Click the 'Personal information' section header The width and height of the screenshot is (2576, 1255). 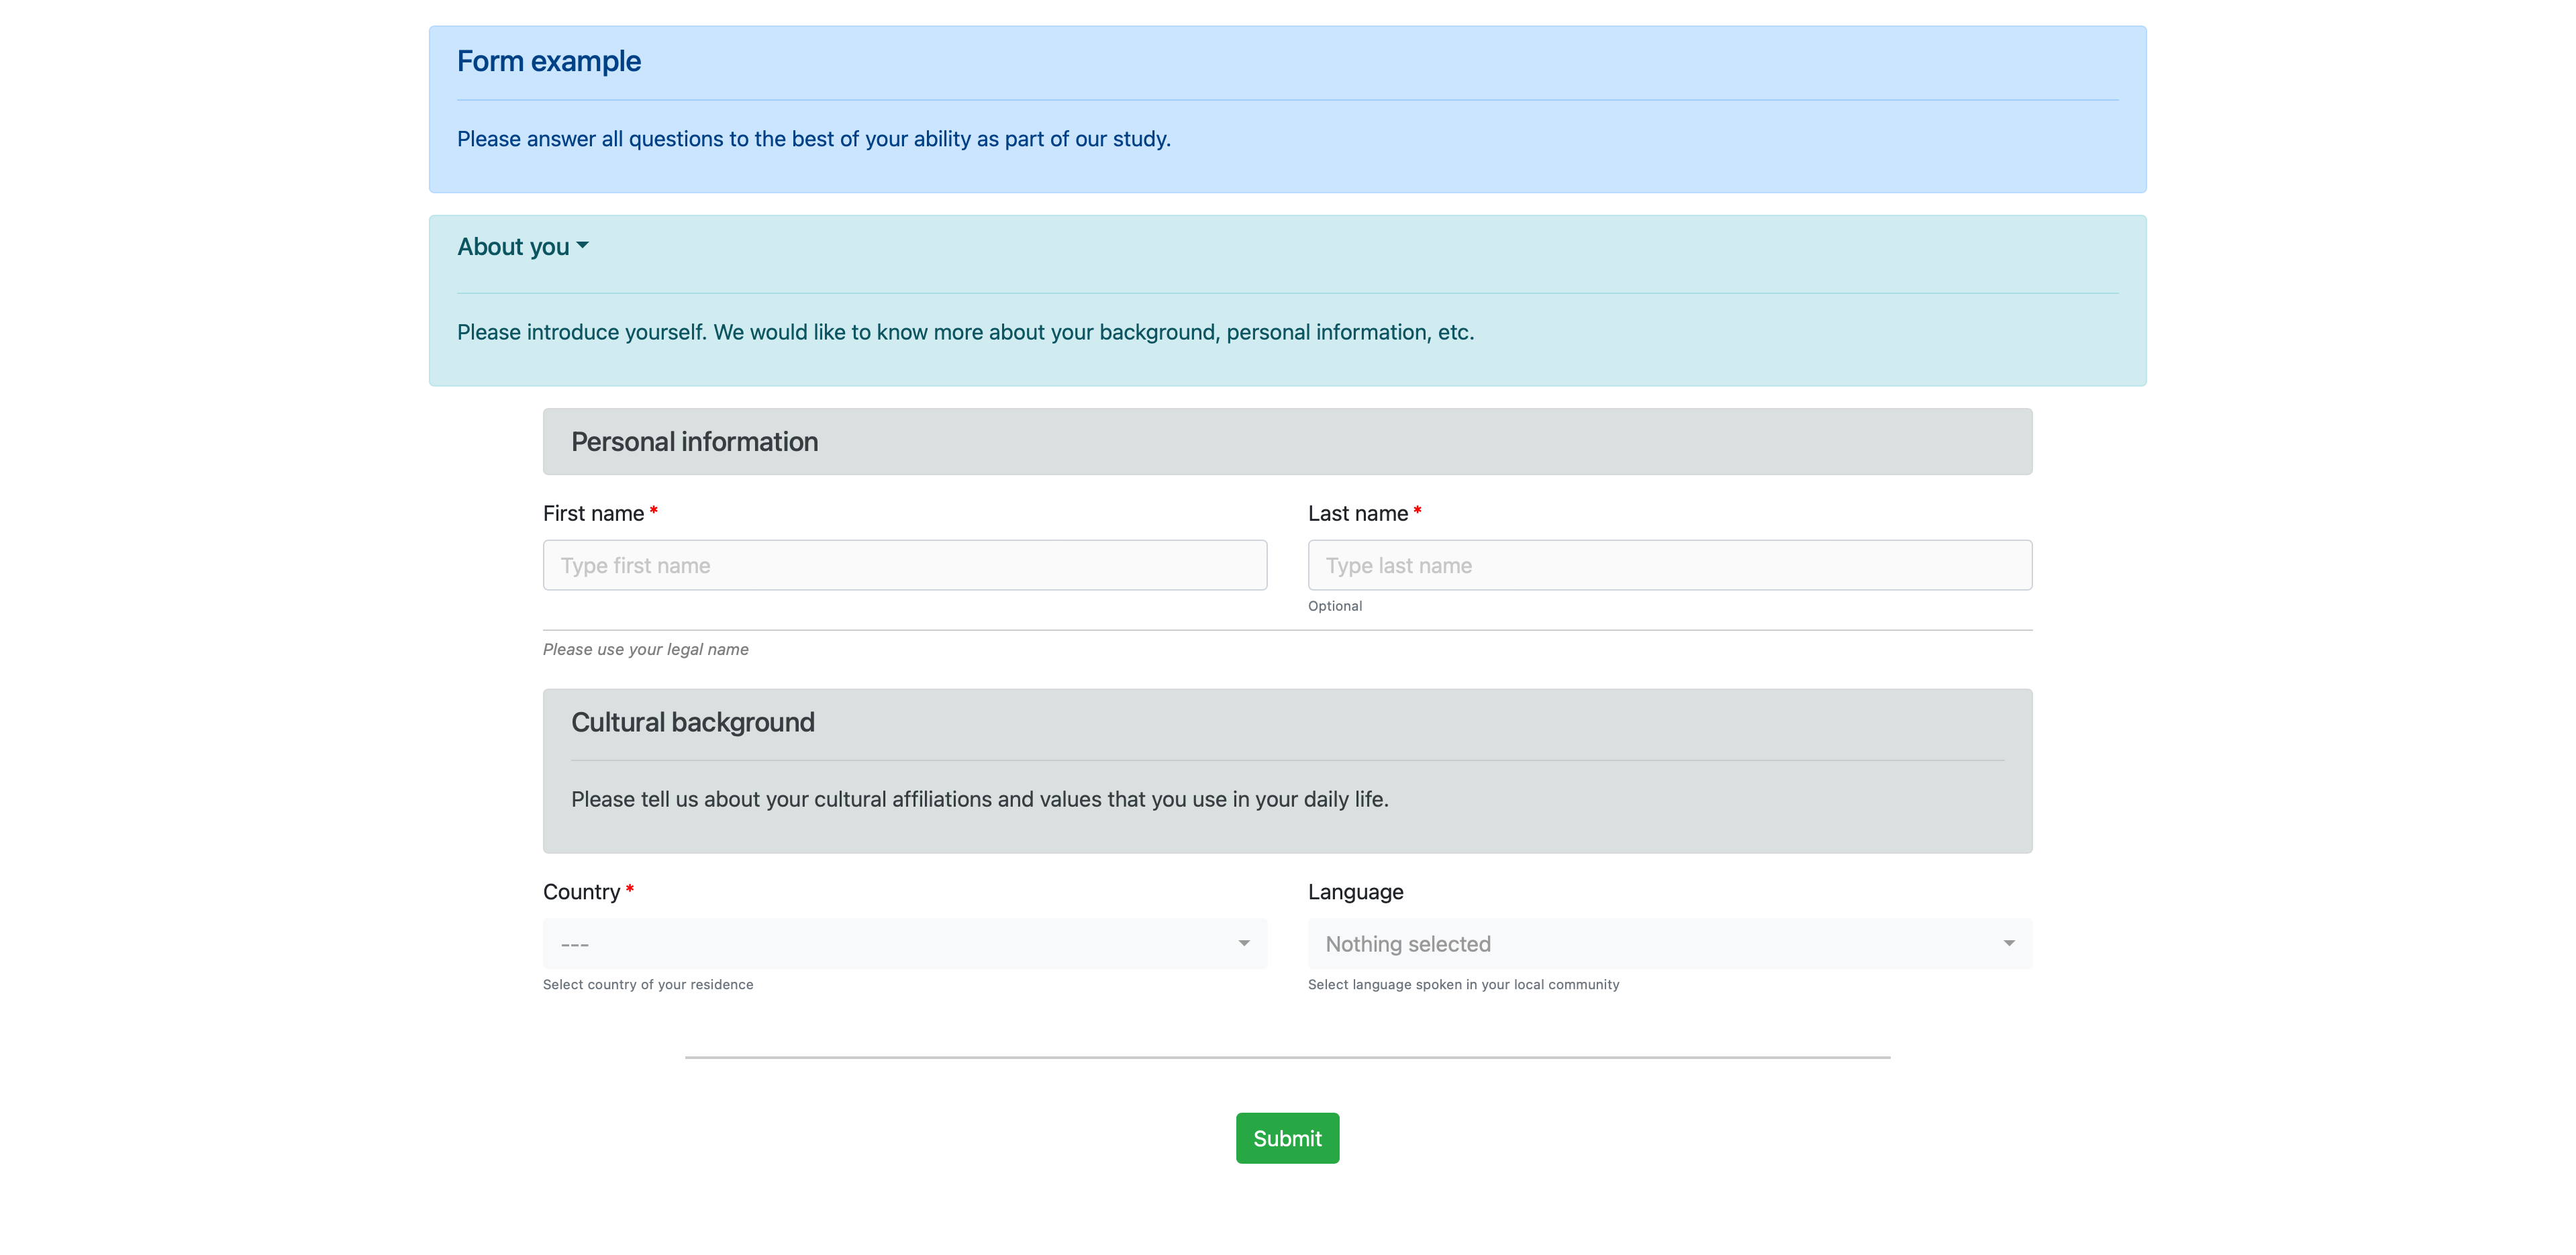tap(693, 440)
